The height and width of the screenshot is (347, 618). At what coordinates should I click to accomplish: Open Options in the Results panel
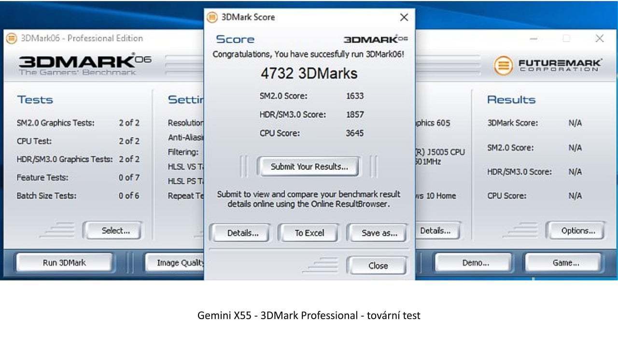(x=576, y=230)
